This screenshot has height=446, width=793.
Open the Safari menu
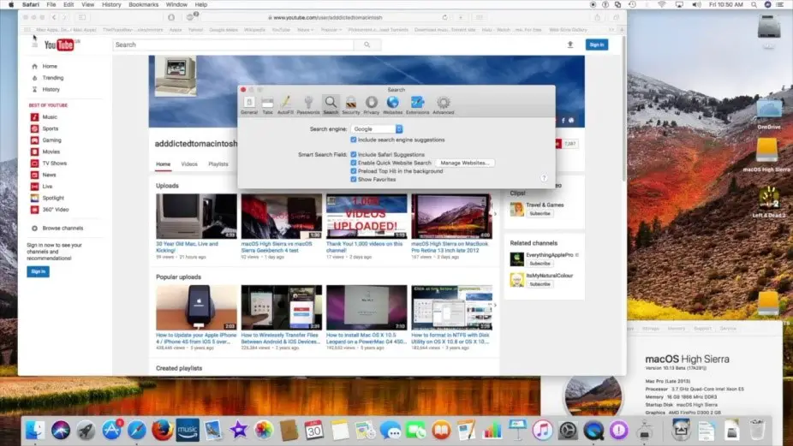[30, 4]
